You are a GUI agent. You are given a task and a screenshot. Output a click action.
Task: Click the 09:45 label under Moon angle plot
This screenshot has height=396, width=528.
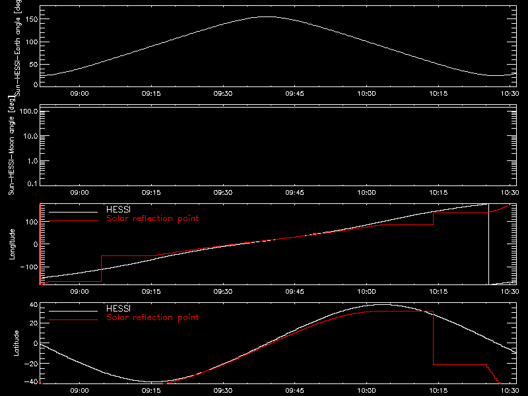(294, 193)
